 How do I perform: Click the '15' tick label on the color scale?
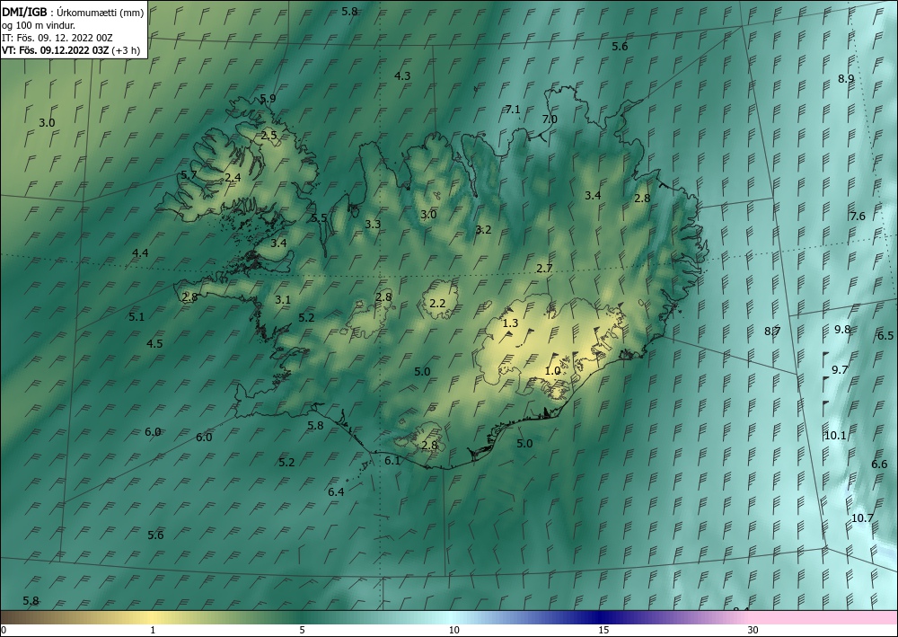click(x=603, y=630)
